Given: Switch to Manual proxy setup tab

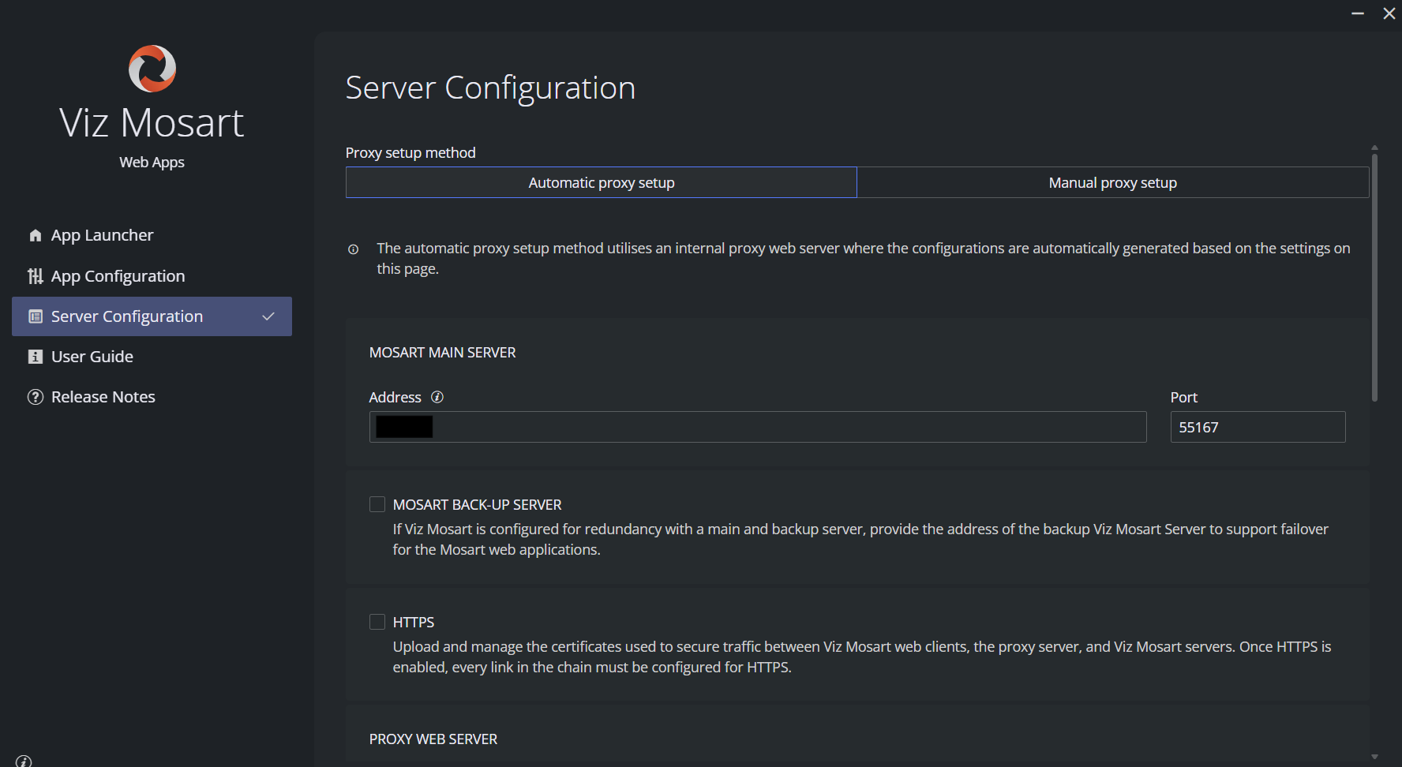Looking at the screenshot, I should 1113,182.
